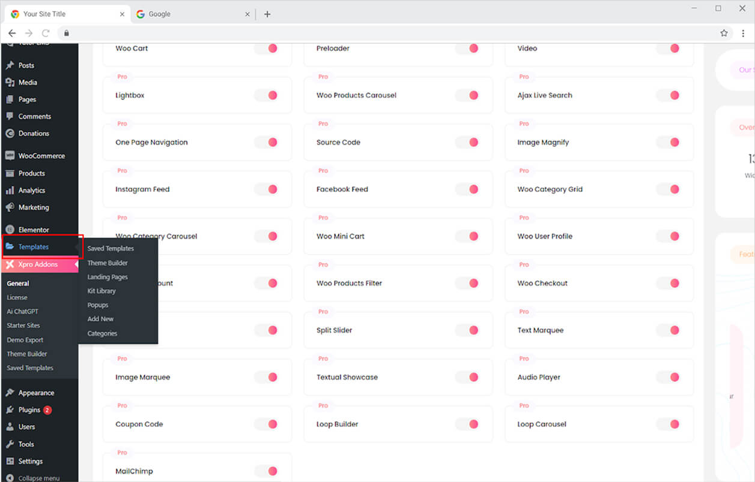Toggle off the Facebook Feed widget
The width and height of the screenshot is (755, 482).
pyautogui.click(x=467, y=189)
